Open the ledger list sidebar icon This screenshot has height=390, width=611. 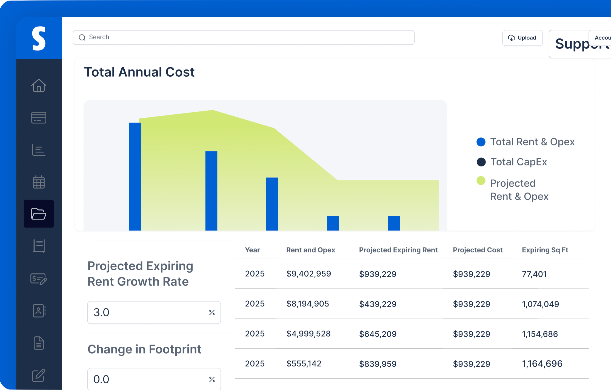39,246
